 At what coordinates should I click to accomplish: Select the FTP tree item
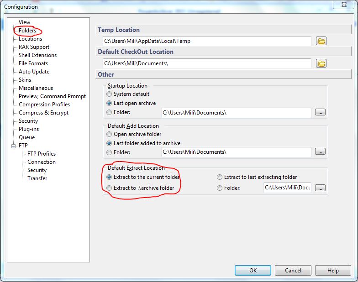(23, 146)
